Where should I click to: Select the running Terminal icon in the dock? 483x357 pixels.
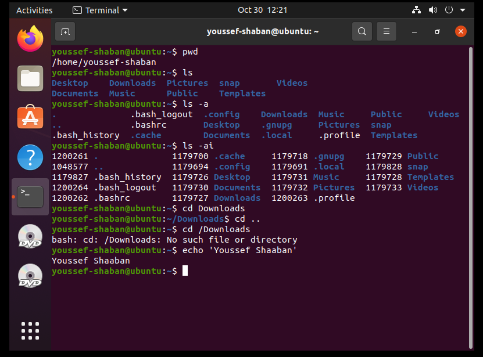[30, 196]
